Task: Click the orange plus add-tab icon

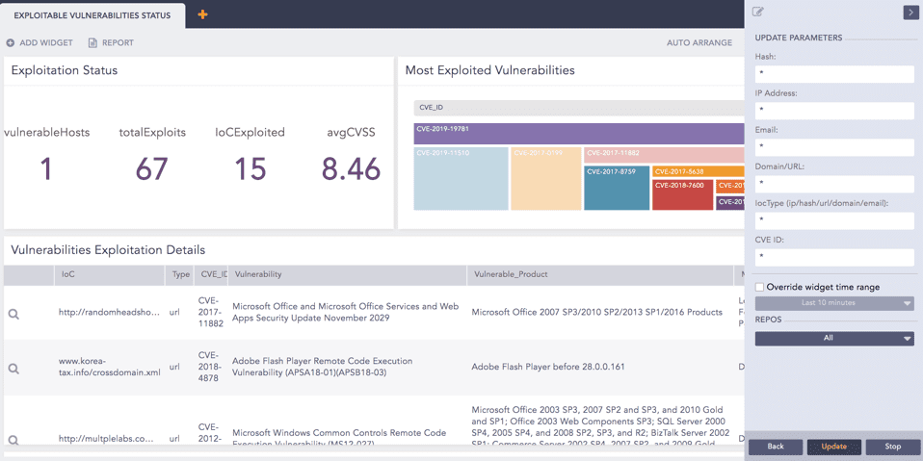Action: click(x=202, y=14)
